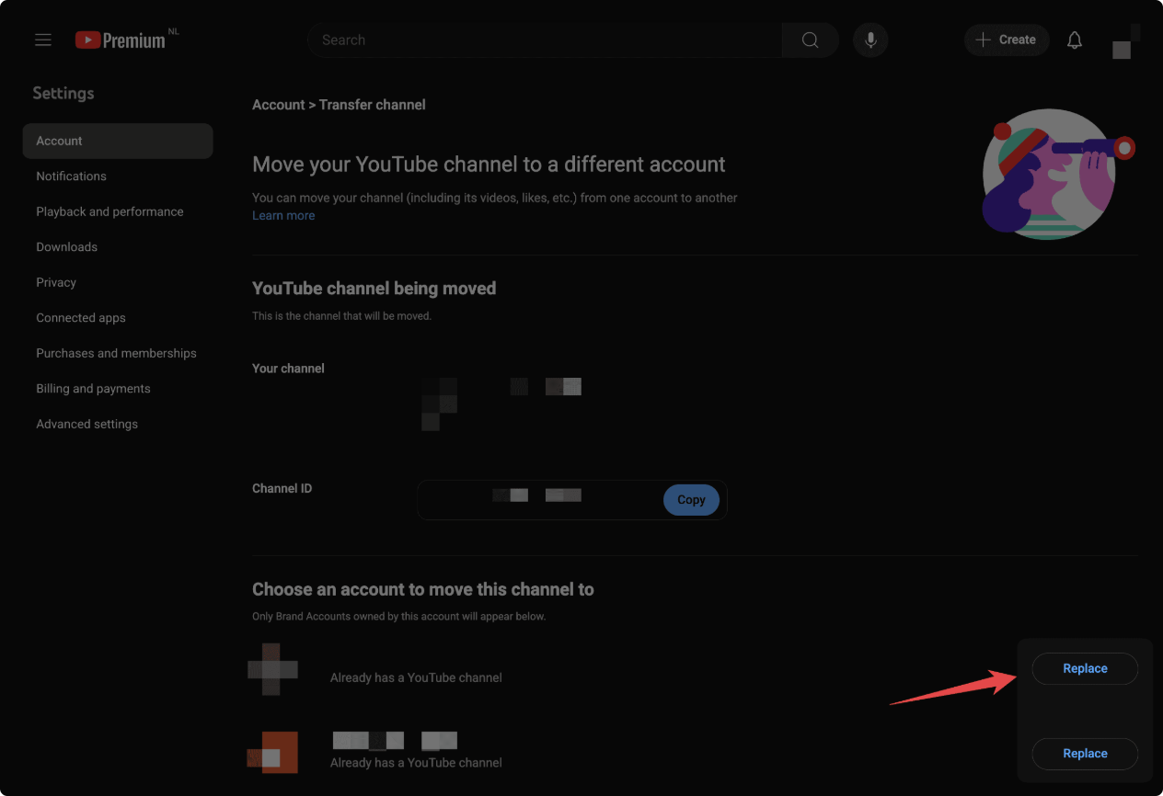The width and height of the screenshot is (1163, 796).
Task: Open the account avatar menu
Action: 1124,42
